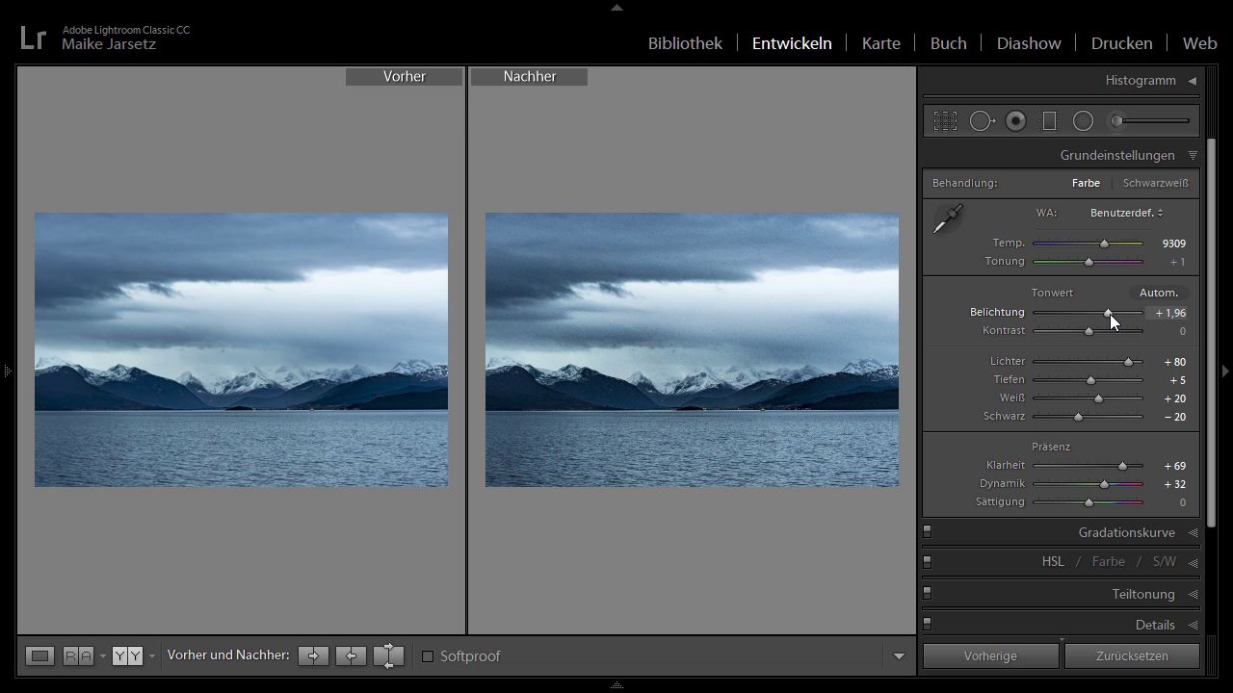Choose Farbe treatment
Screen dimensions: 1233x693
tap(1086, 183)
